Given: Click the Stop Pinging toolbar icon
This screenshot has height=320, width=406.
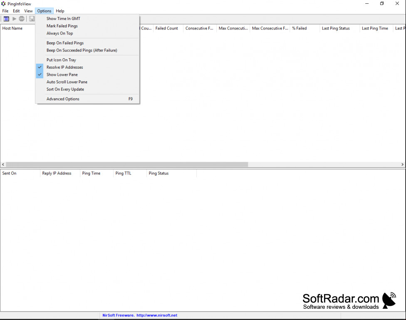Looking at the screenshot, I should (x=22, y=19).
